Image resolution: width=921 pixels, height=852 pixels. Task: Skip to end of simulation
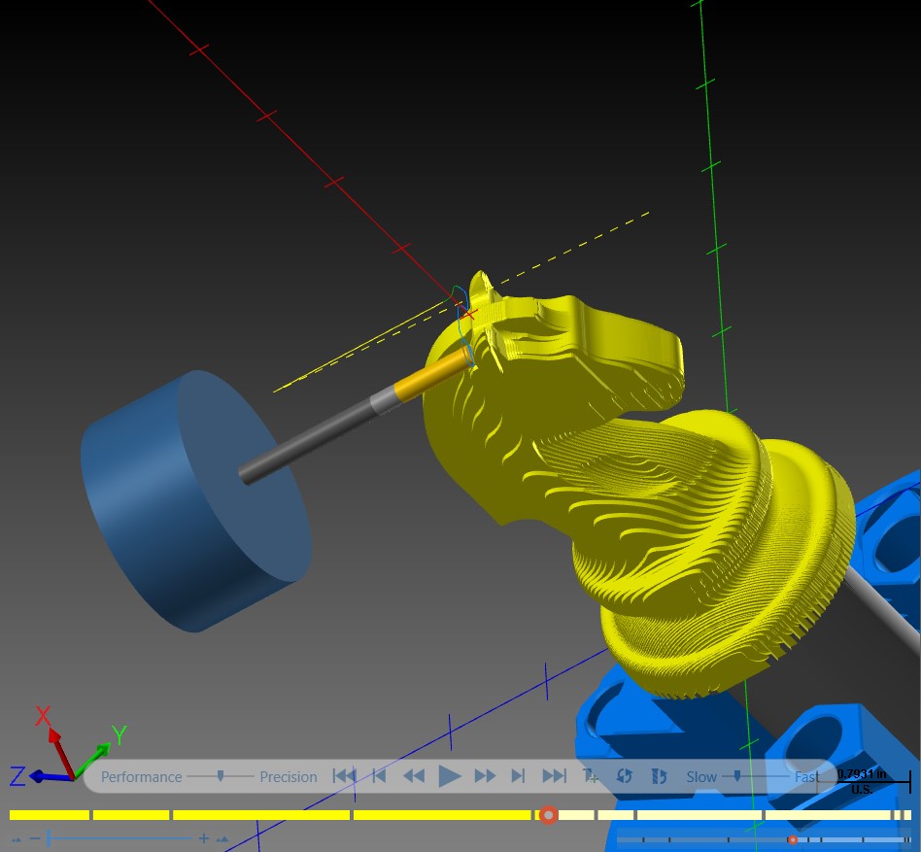(554, 776)
